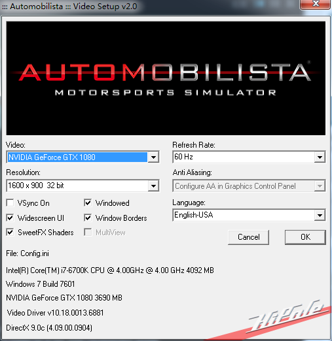The height and width of the screenshot is (341, 332).
Task: Uncheck the Windowed checkbox
Action: click(88, 203)
